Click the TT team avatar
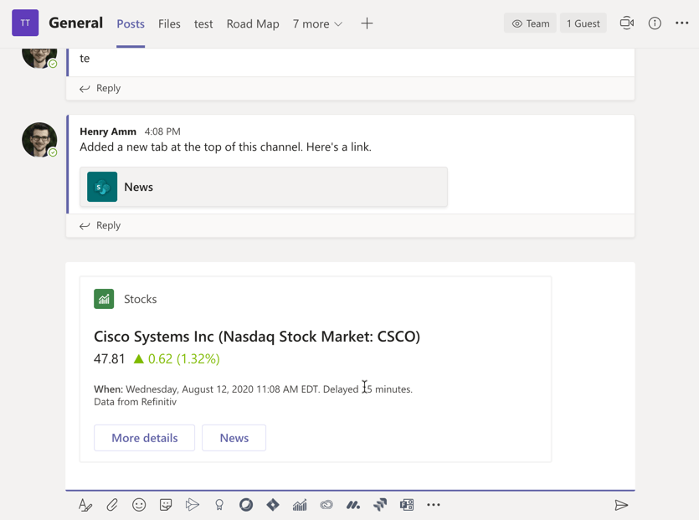The width and height of the screenshot is (699, 520). (x=25, y=23)
